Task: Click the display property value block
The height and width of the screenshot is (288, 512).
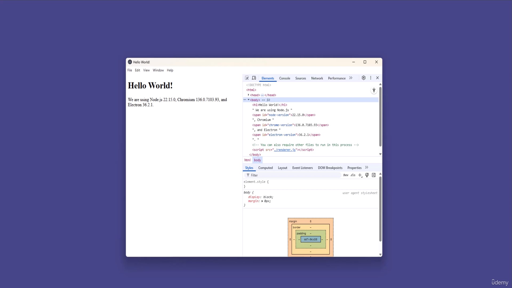Action: pyautogui.click(x=268, y=197)
